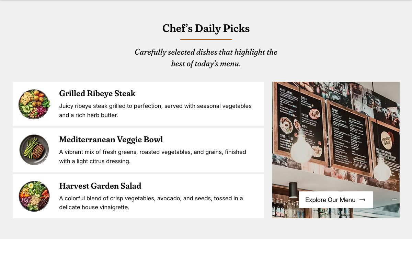Click the Nasi Lemak chalkboard in photo
The image size is (412, 257).
[x=300, y=120]
